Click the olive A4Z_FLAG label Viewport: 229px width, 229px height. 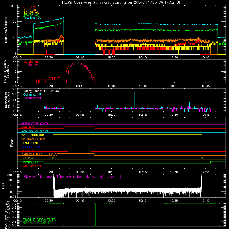(x=28, y=158)
